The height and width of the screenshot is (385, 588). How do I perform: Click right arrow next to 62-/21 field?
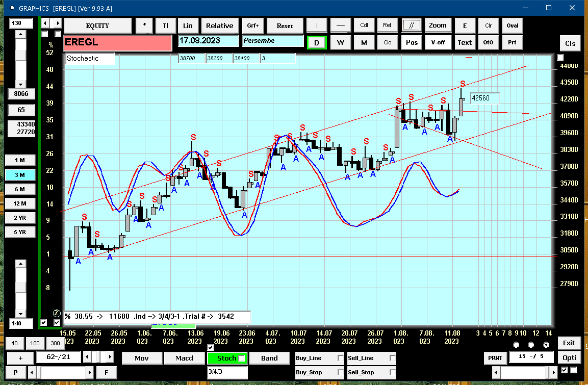click(110, 356)
